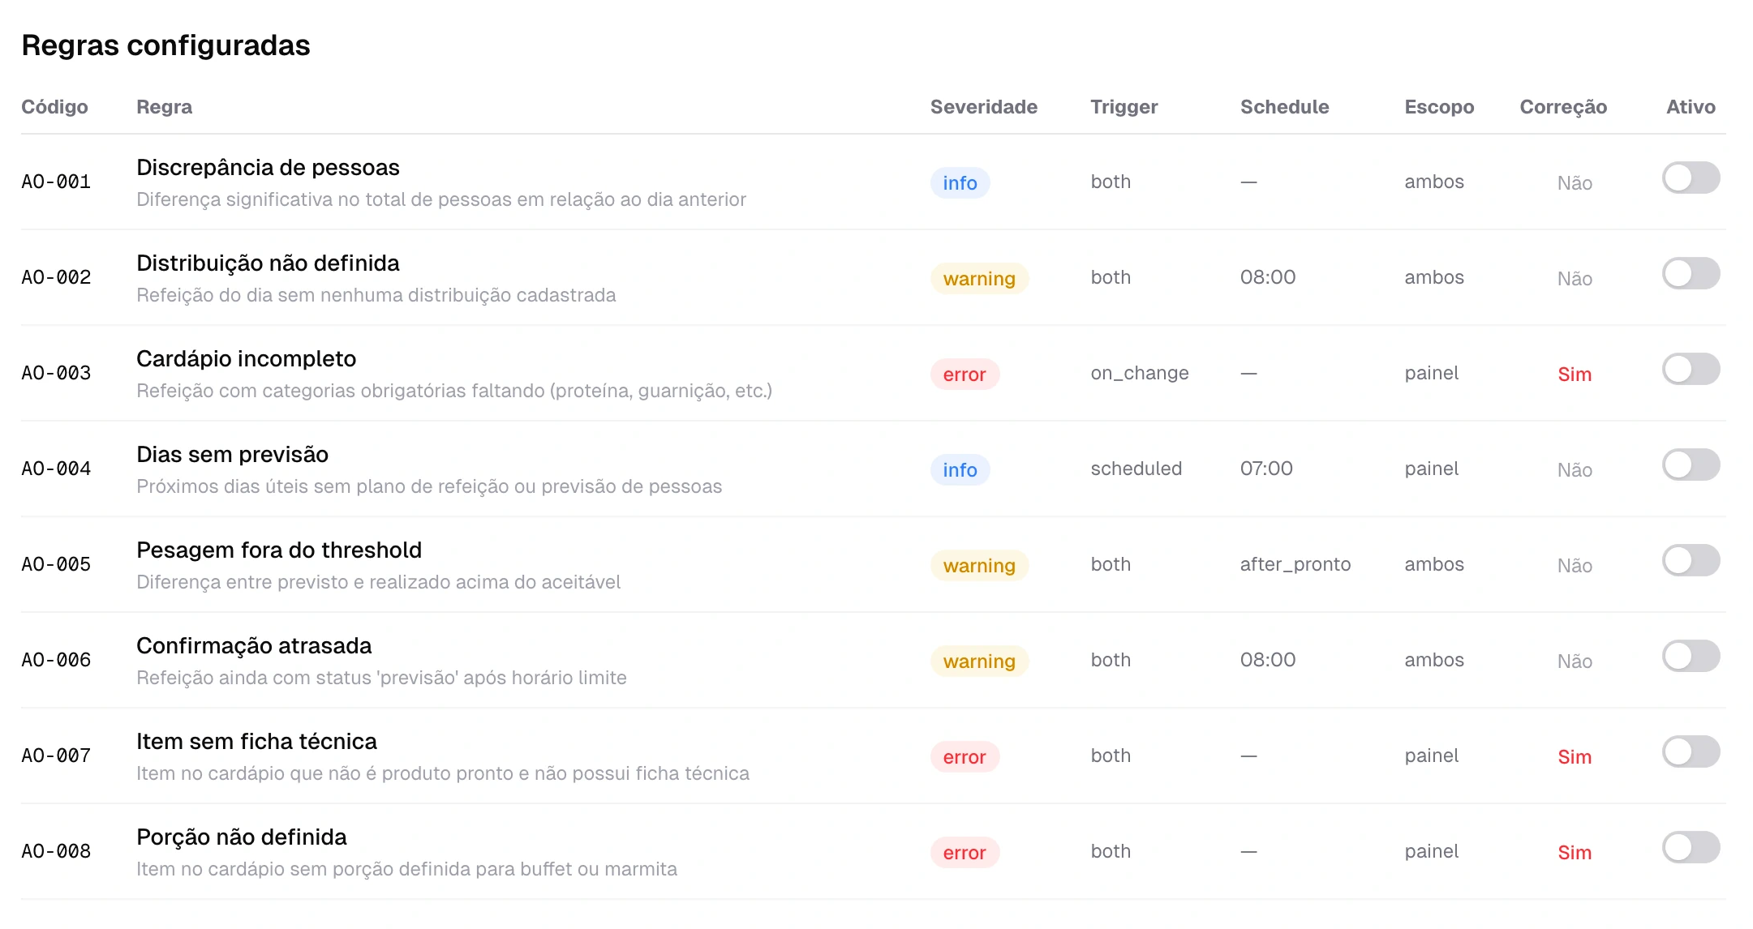Image resolution: width=1753 pixels, height=929 pixels.
Task: Click description 'Refeição do dia sem nenhuma distribuição cadastrada'
Action: 376,295
